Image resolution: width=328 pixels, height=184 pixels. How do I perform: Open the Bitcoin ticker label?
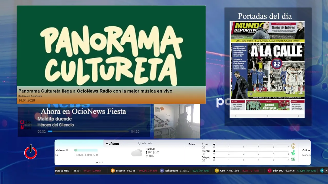click(120, 171)
